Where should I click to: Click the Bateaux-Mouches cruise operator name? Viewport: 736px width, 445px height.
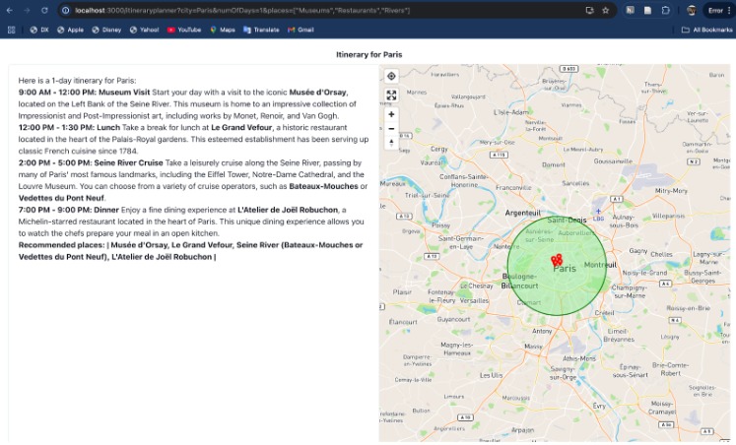pos(323,186)
